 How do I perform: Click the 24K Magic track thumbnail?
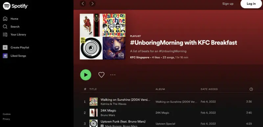tap(94, 113)
